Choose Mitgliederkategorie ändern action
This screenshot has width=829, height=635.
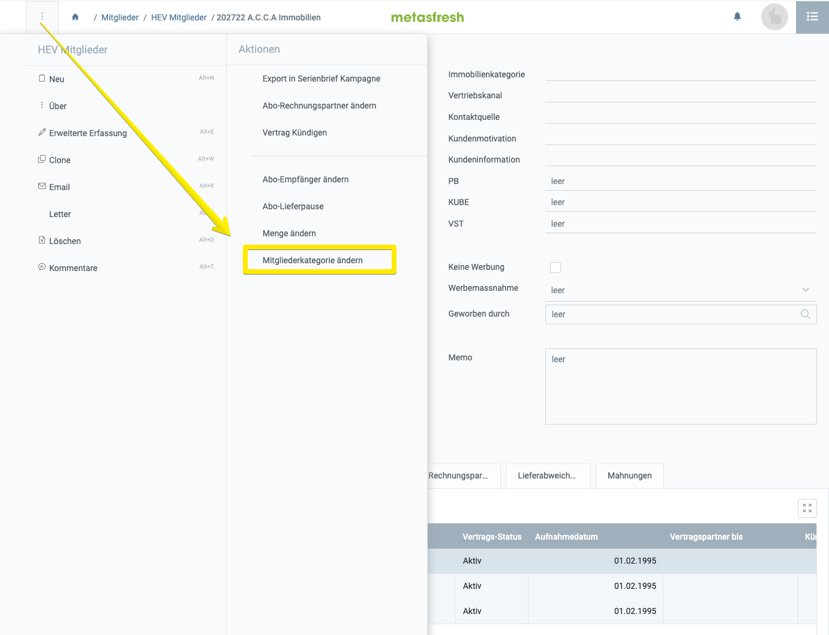tap(313, 260)
